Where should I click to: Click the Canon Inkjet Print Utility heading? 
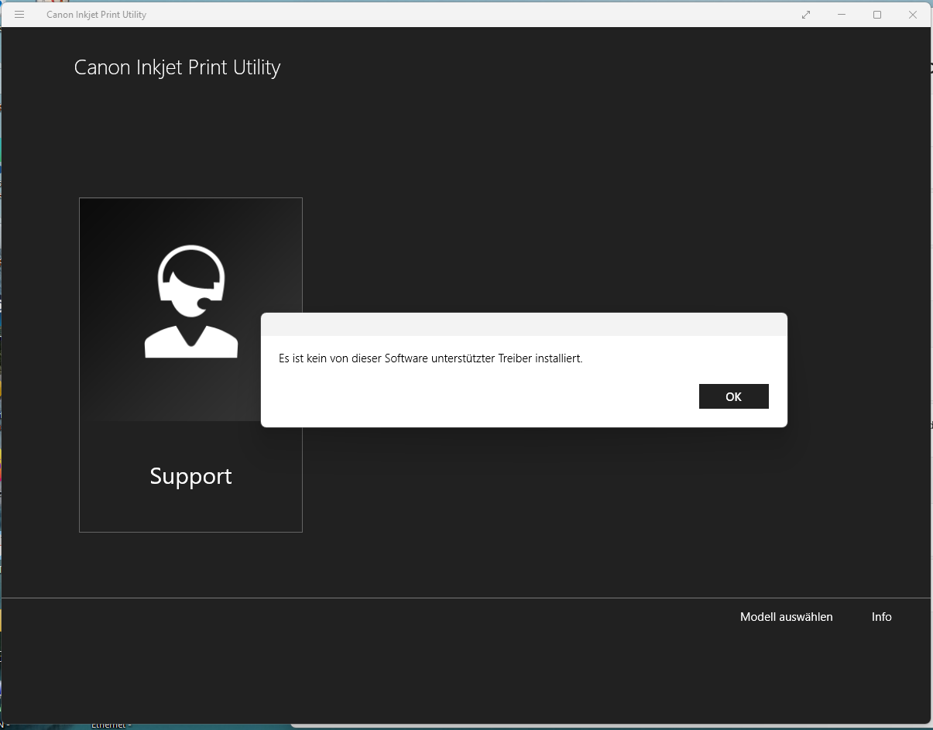[177, 67]
